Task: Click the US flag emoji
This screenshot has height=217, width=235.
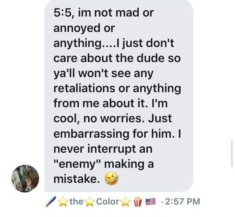Action: tap(151, 202)
